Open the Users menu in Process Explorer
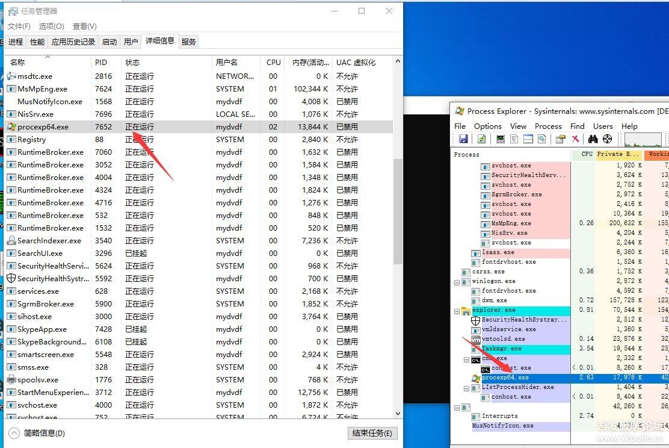The image size is (669, 448). [603, 126]
